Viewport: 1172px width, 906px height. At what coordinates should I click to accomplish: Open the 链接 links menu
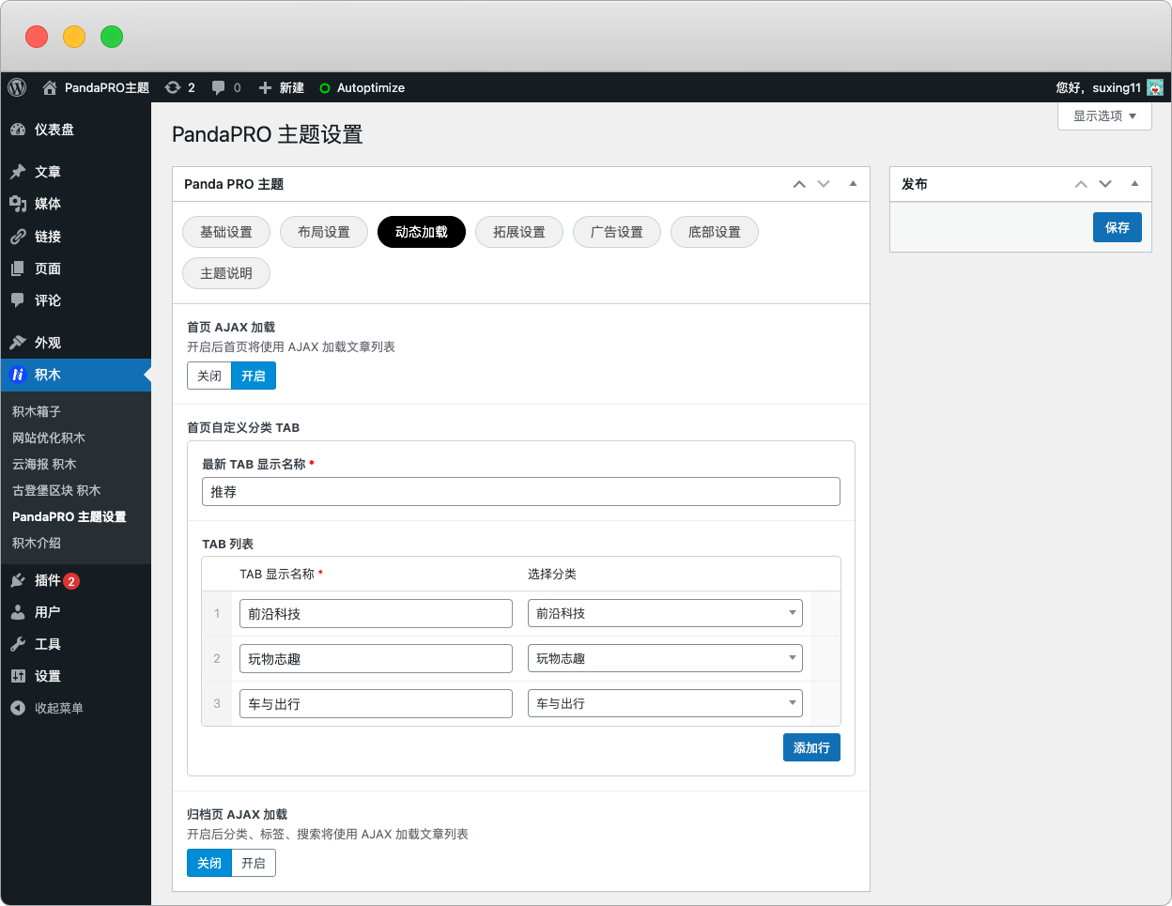(75, 237)
